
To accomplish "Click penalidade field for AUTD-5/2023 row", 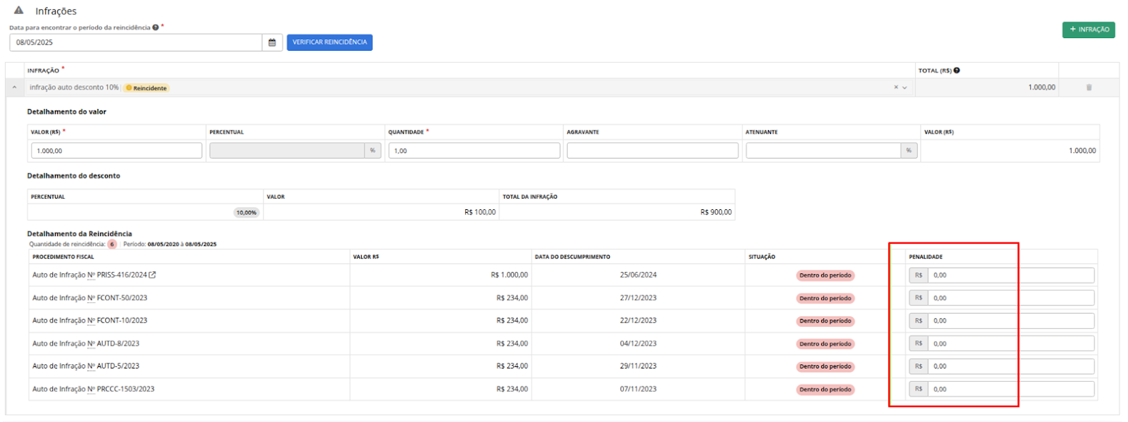I will [1011, 366].
